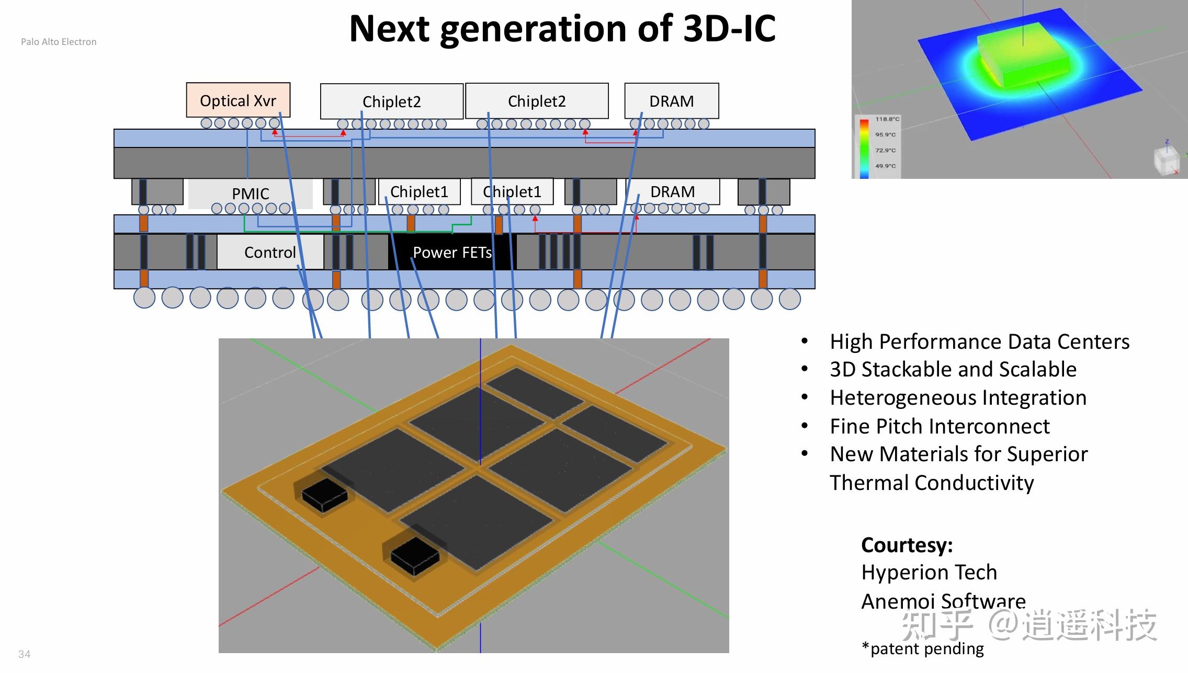Select the top-row DRAM block
1188x673 pixels.
click(671, 101)
